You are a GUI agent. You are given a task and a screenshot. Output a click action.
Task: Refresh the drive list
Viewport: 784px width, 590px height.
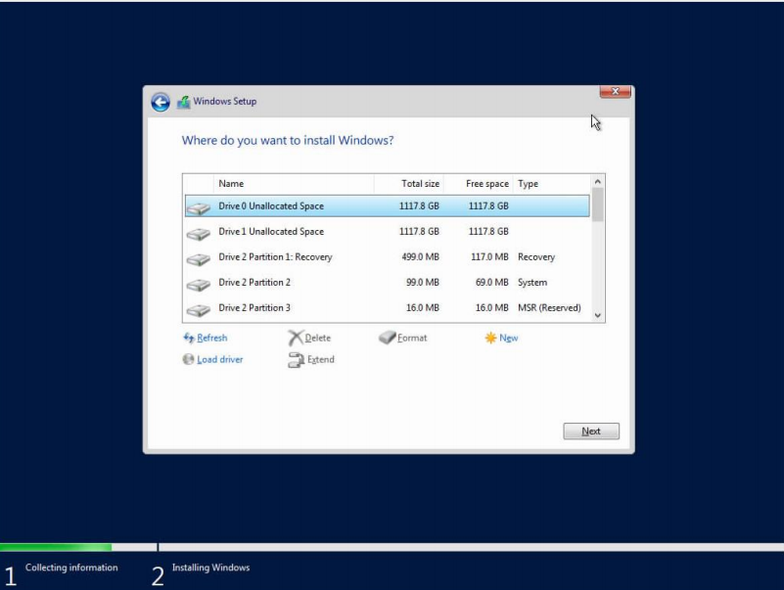click(x=212, y=338)
